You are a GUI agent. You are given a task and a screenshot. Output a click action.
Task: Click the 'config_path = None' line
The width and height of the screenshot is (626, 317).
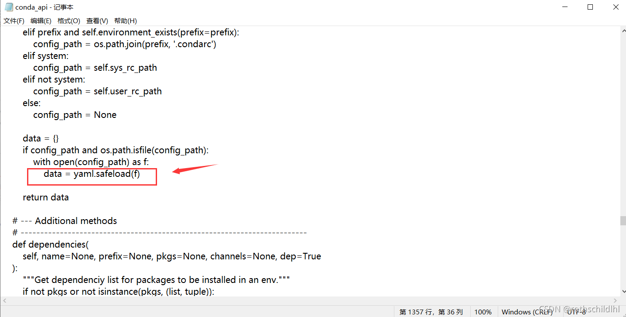coord(75,115)
